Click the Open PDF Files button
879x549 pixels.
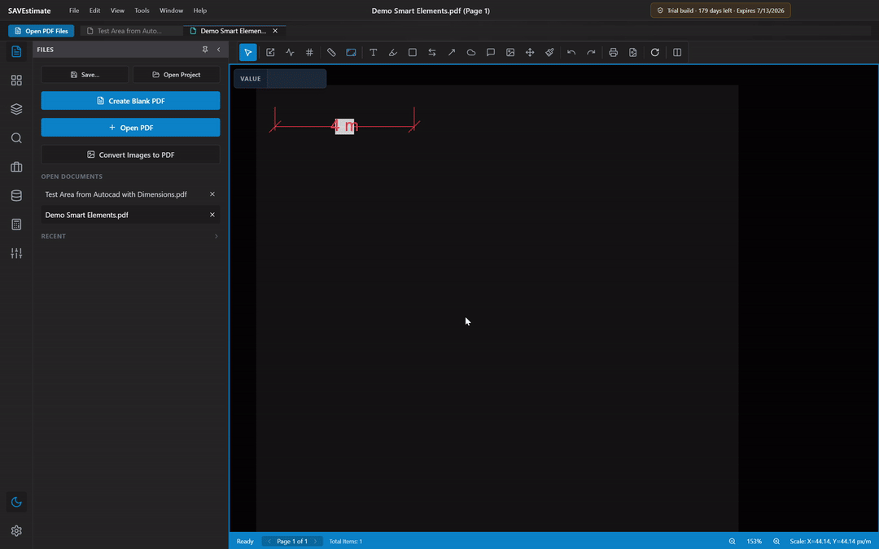click(x=41, y=31)
